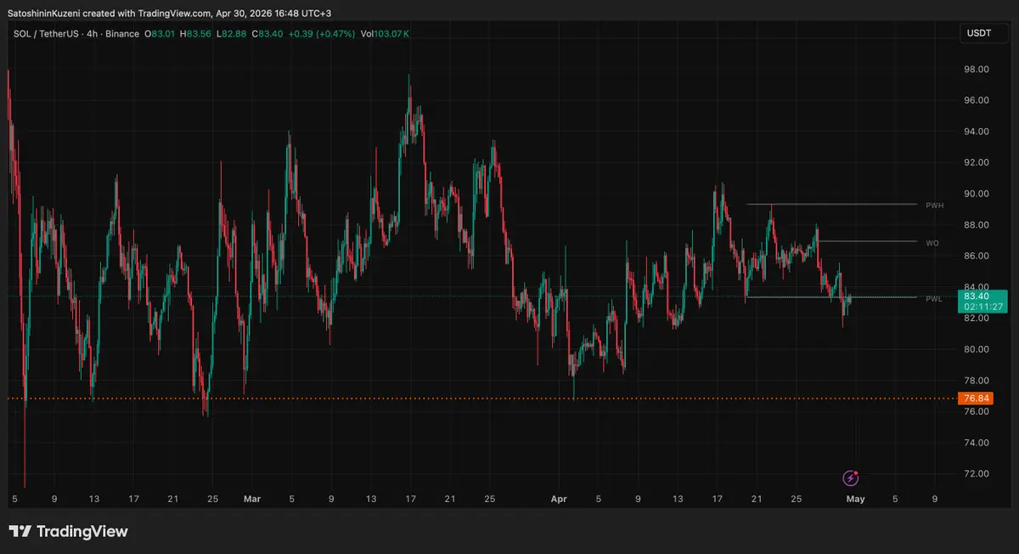1019x554 pixels.
Task: Click the green 83.40 current price label
Action: click(x=982, y=296)
